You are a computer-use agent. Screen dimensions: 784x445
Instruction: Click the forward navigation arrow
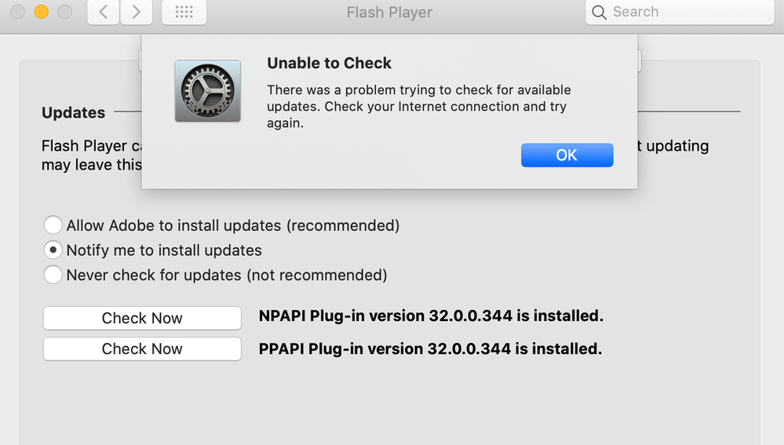point(136,12)
